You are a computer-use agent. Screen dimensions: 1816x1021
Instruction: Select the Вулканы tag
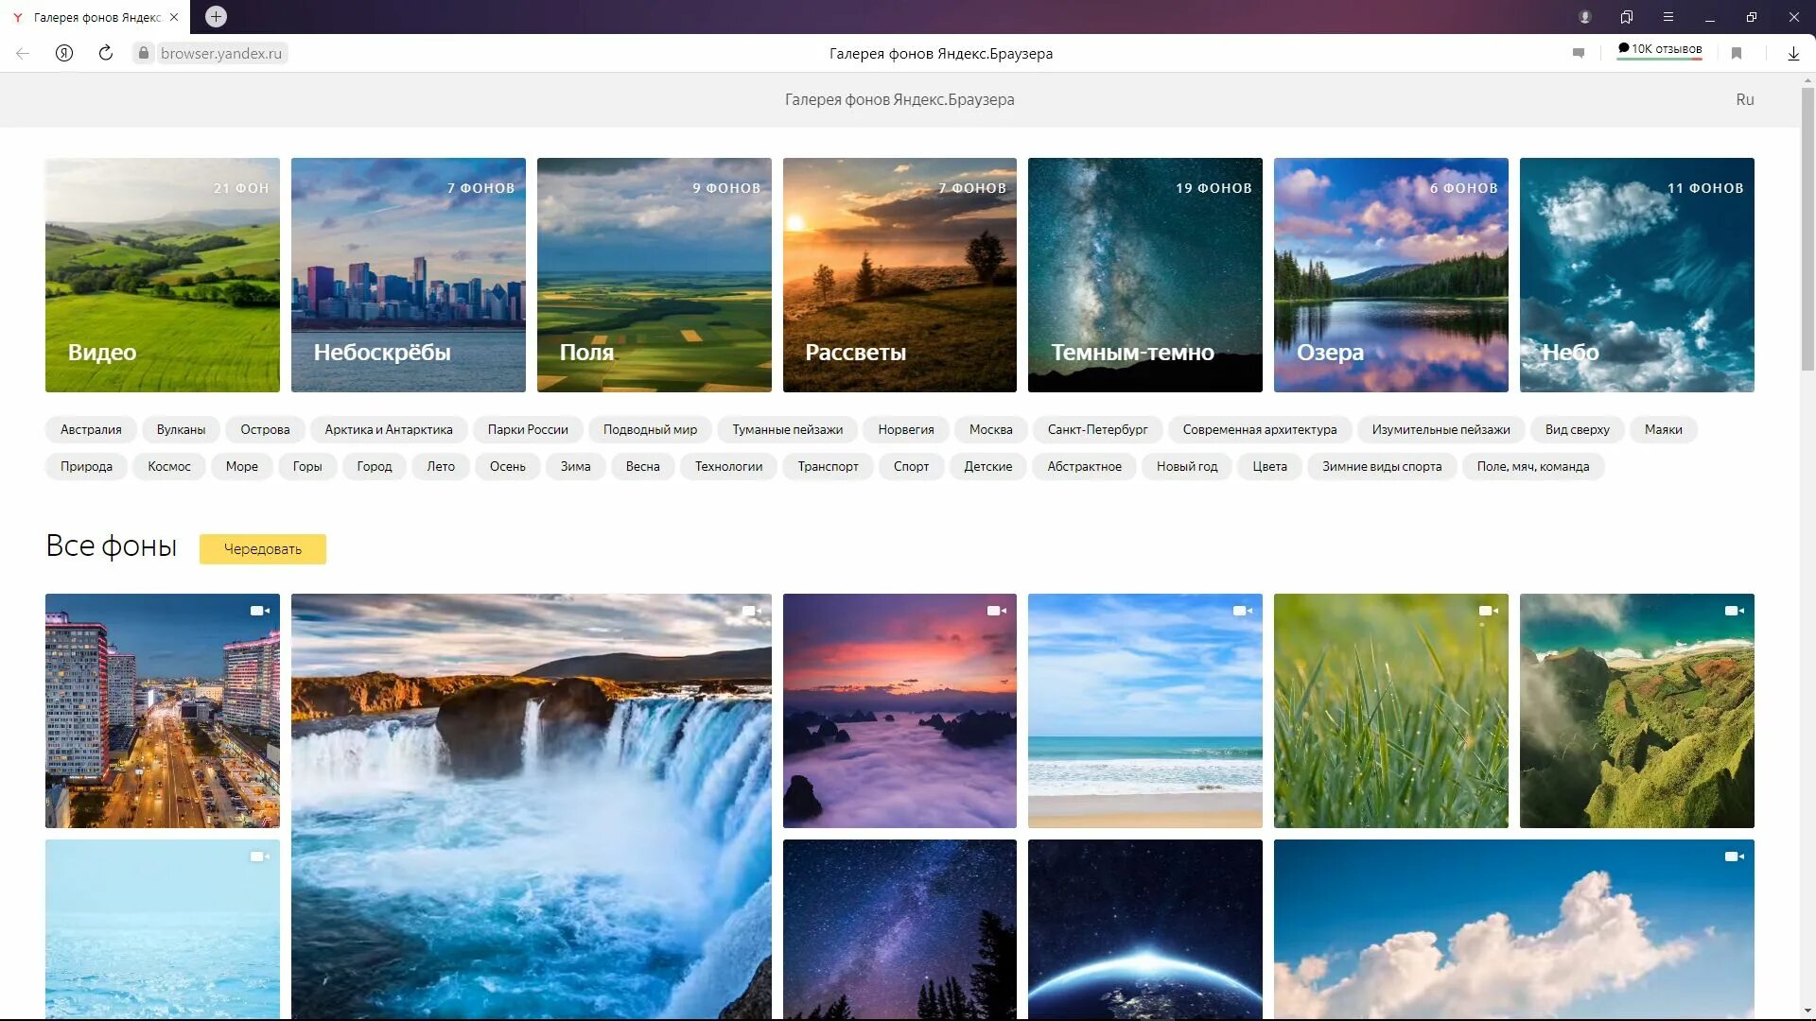tap(181, 429)
